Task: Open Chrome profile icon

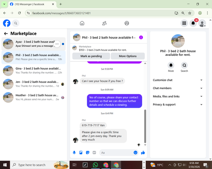Action: tap(200, 13)
